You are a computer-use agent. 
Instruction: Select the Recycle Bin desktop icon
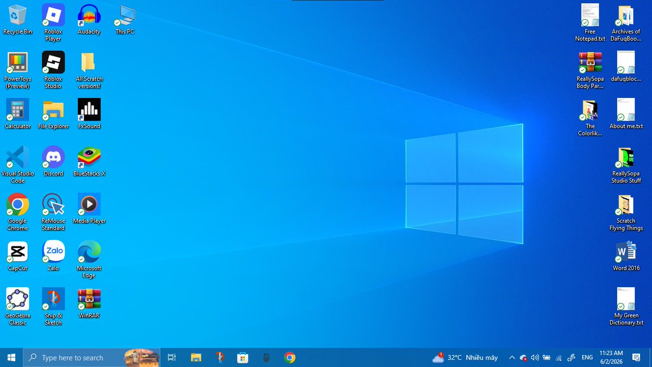coord(17,20)
